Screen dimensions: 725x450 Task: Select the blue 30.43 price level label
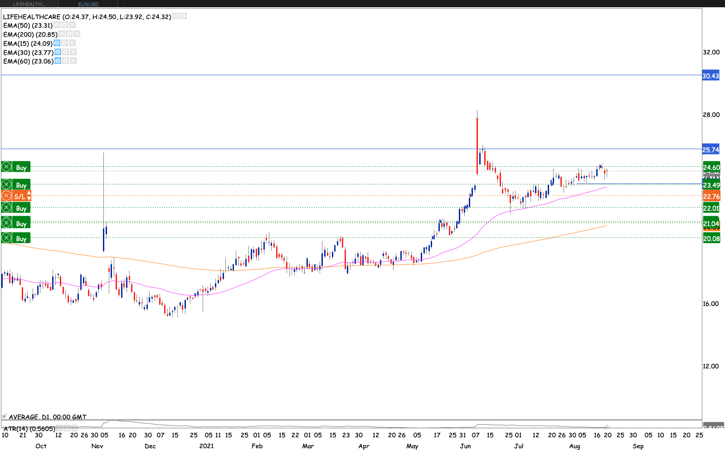[710, 76]
